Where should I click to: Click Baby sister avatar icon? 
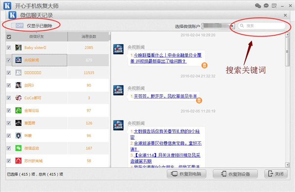(x=18, y=48)
